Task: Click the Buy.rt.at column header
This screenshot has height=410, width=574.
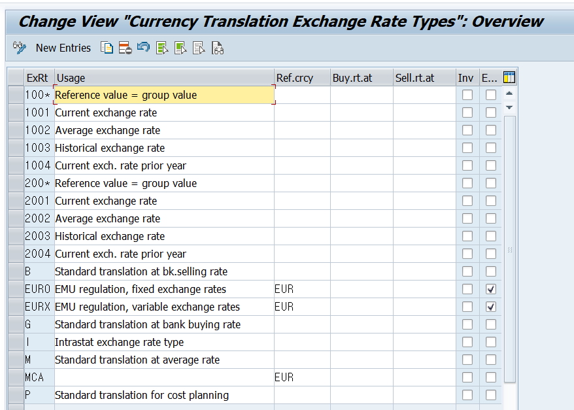Action: click(x=362, y=78)
